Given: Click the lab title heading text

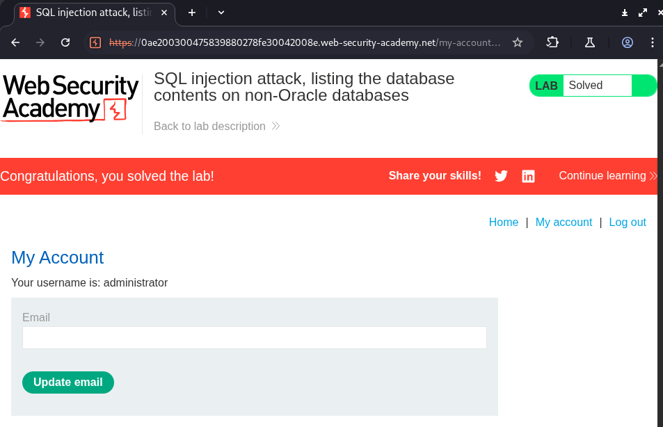Looking at the screenshot, I should tap(304, 87).
